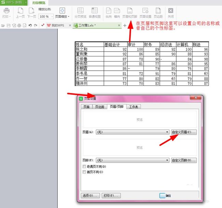Click the 计算机 column header cell

[184, 44]
